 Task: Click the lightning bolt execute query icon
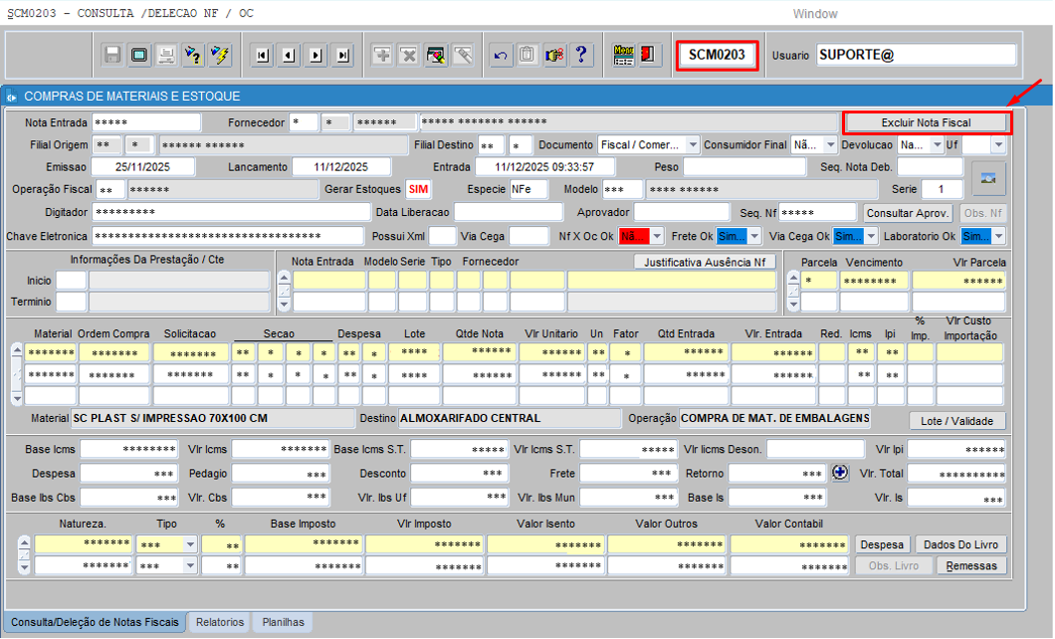point(220,56)
